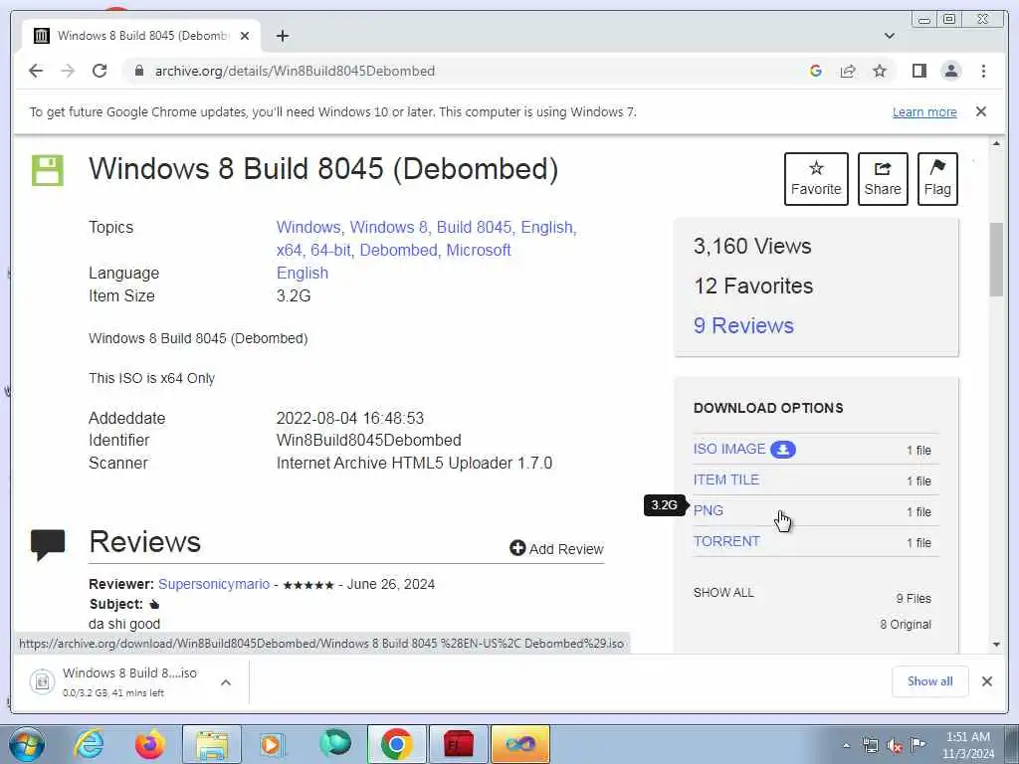Click SHOW ALL download files

[x=723, y=593]
